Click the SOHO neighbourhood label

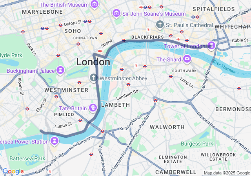click(73, 31)
